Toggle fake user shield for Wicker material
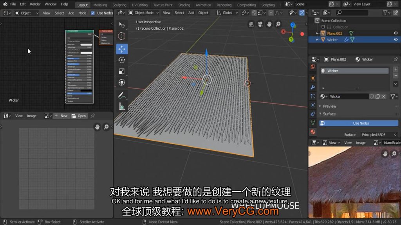The height and width of the screenshot is (225, 401). tap(372, 96)
